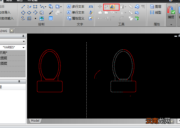Select the Polyline drawing tool

click(42, 7)
